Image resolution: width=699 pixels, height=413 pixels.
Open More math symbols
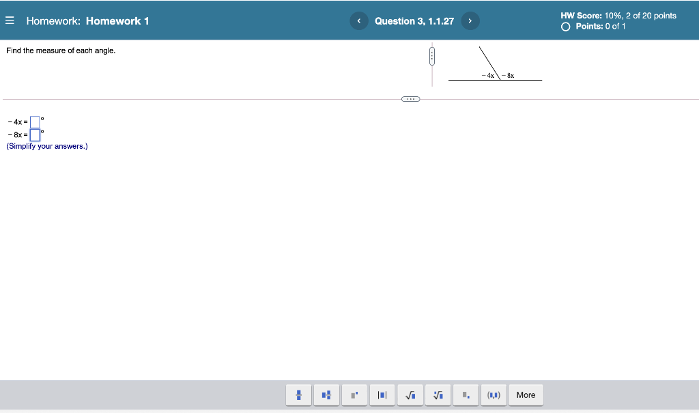point(526,395)
